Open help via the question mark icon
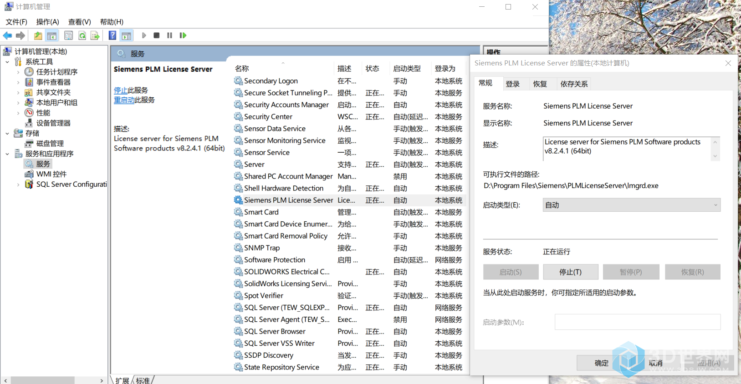 pyautogui.click(x=112, y=35)
